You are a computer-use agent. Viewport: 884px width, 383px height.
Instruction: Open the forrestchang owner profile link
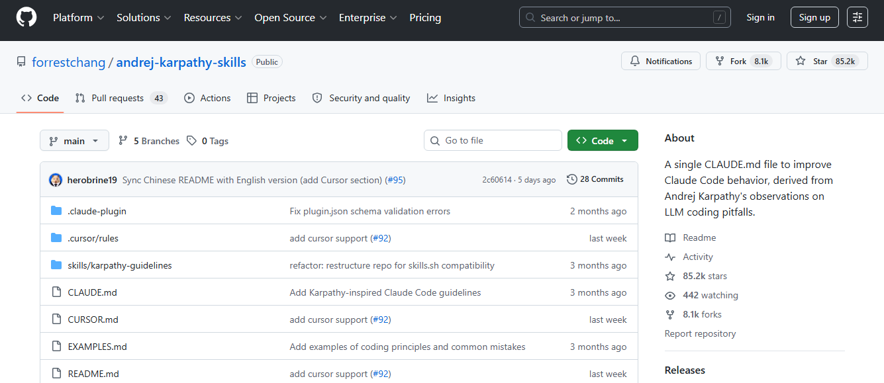point(69,62)
